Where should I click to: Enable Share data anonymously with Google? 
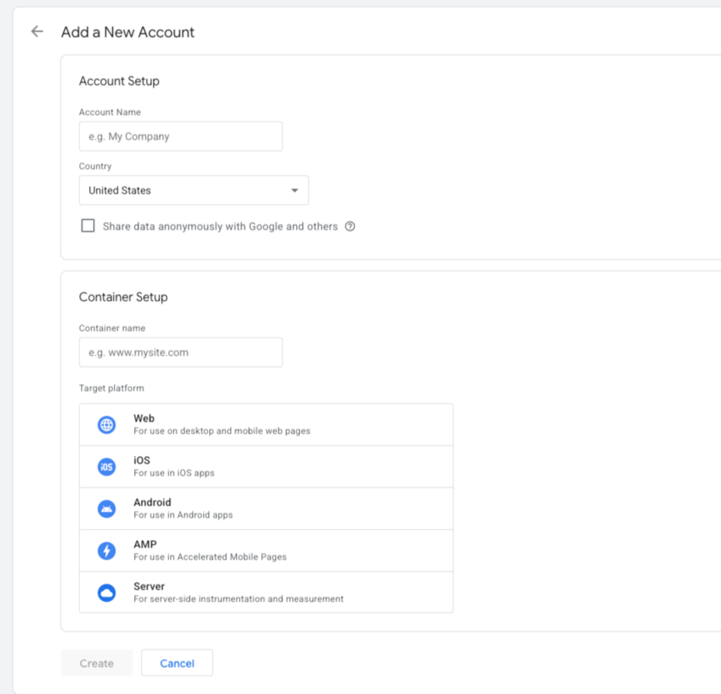tap(88, 225)
